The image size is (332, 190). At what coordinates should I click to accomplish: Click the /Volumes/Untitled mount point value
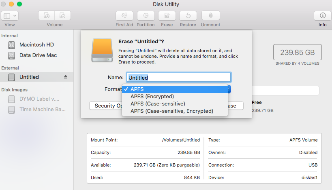181,140
